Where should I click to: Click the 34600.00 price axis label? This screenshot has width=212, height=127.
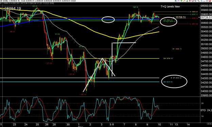(x=207, y=66)
